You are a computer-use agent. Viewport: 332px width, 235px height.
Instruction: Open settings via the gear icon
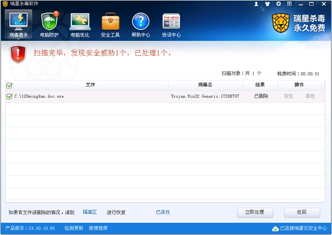point(278,4)
